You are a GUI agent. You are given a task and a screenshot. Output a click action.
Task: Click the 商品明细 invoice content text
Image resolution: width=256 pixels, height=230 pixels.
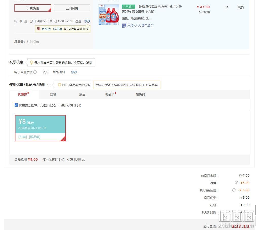point(59,72)
